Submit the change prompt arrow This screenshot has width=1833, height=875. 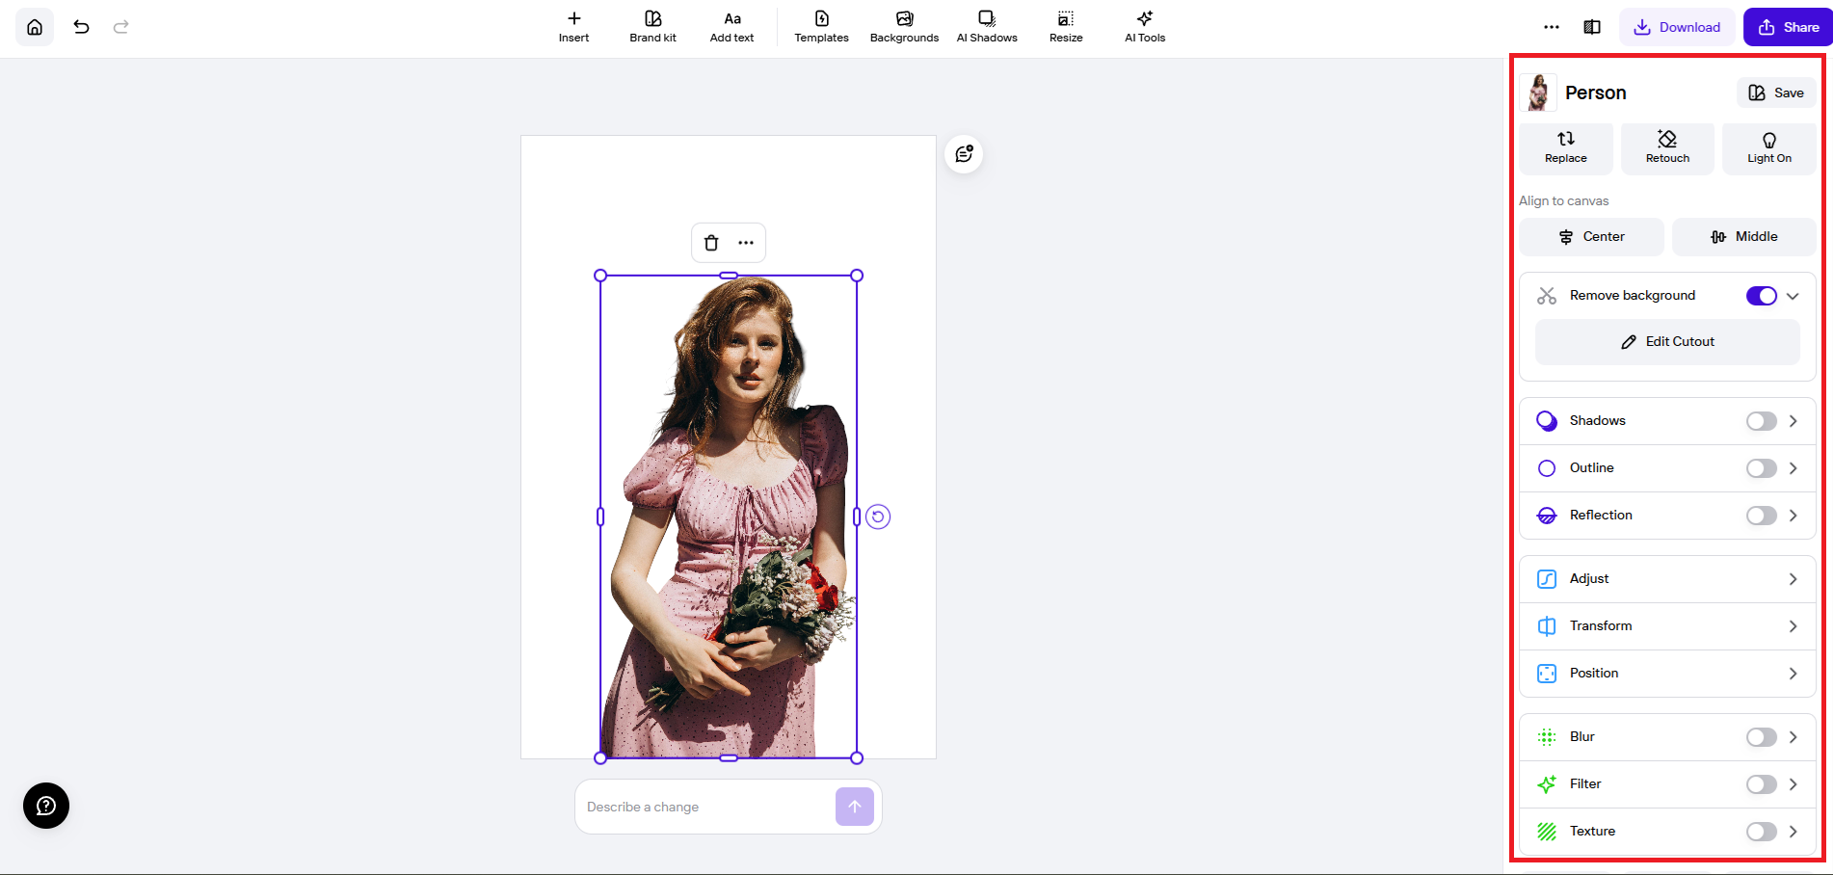pos(855,807)
